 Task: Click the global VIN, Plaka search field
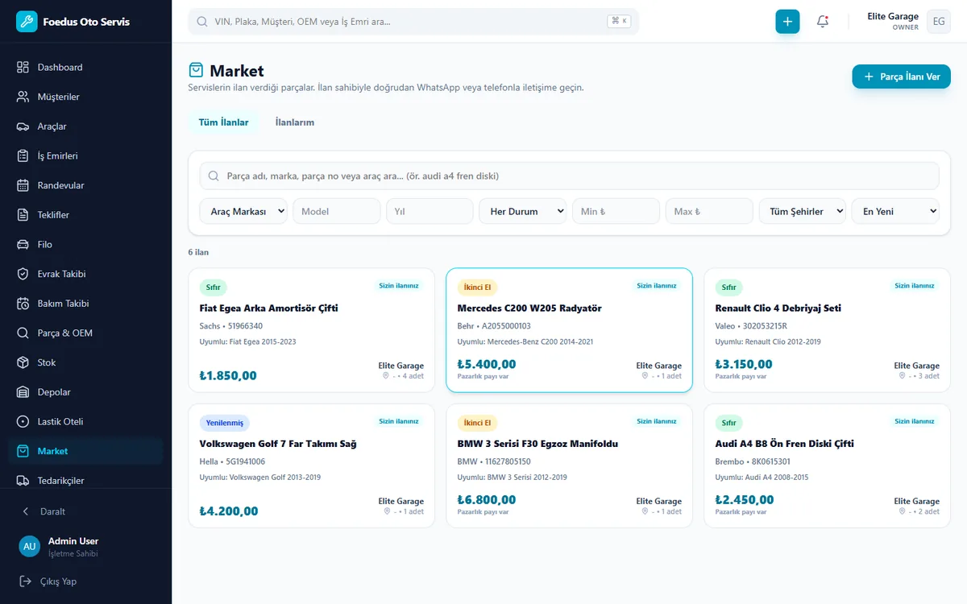pyautogui.click(x=413, y=22)
